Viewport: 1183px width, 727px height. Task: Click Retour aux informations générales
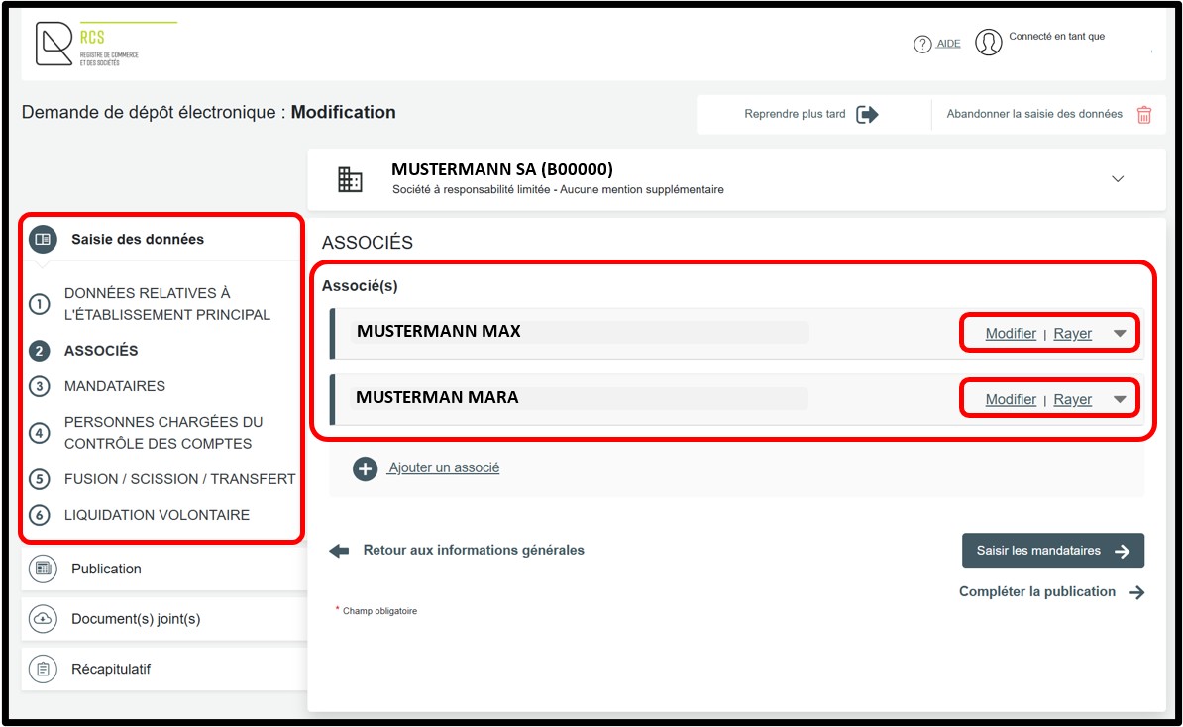click(473, 550)
